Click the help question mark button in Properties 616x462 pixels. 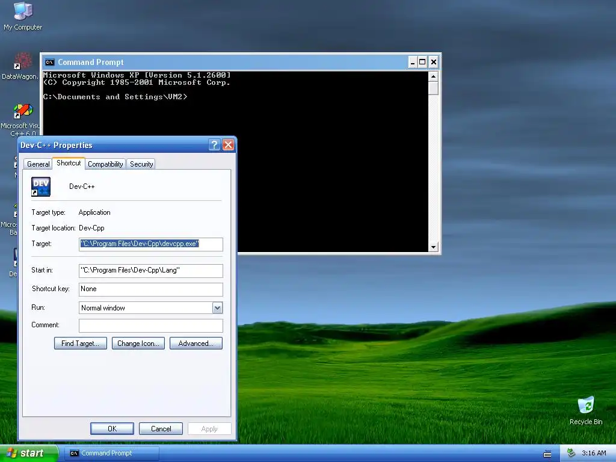(x=214, y=145)
